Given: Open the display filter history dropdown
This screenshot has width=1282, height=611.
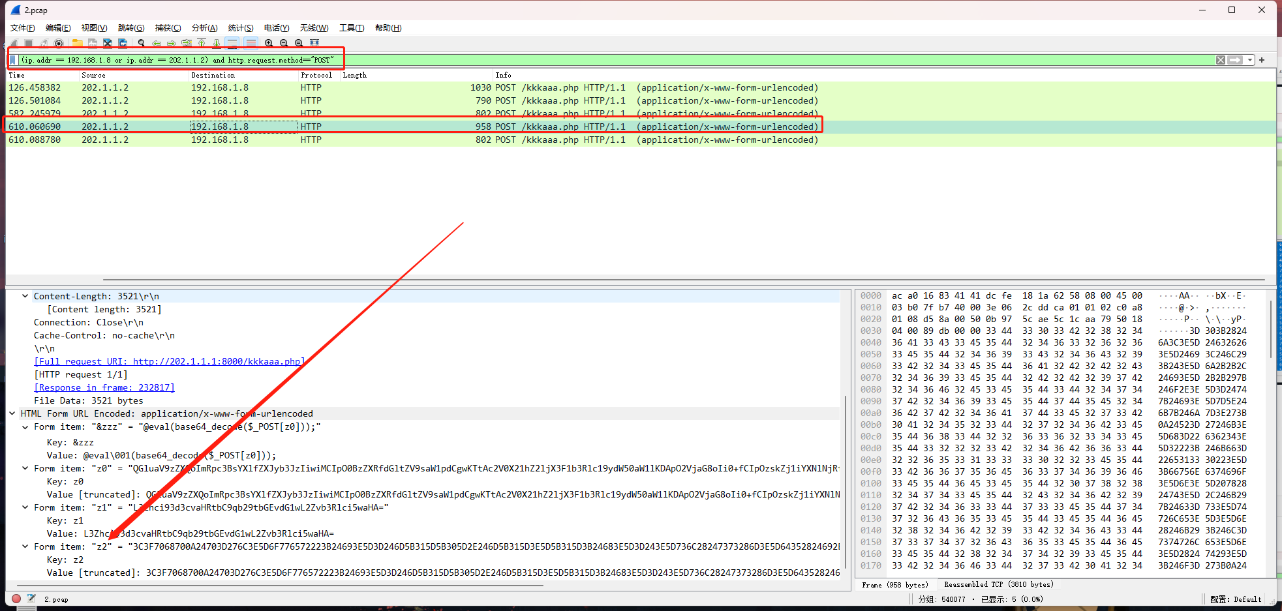Looking at the screenshot, I should click(x=1249, y=60).
